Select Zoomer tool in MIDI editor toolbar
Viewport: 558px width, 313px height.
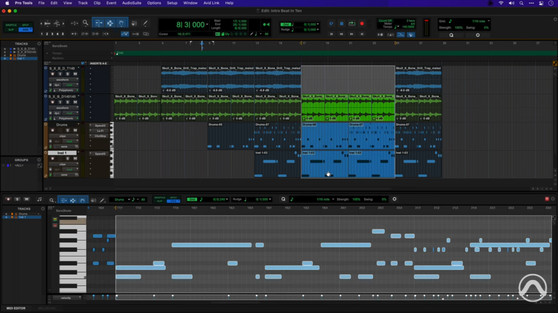[x=52, y=200]
